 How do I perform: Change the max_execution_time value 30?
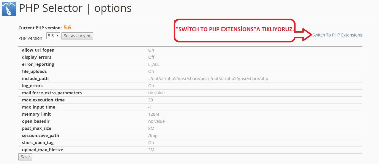click(x=151, y=100)
